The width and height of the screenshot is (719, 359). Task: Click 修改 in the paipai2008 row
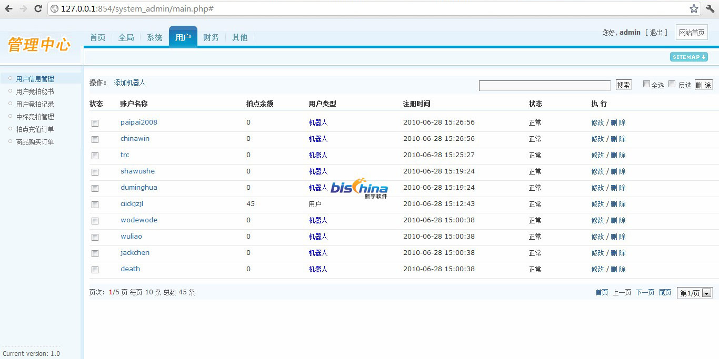click(x=597, y=122)
